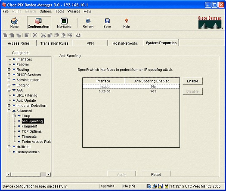
Task: Collapse the Advanced category
Action: [9, 111]
